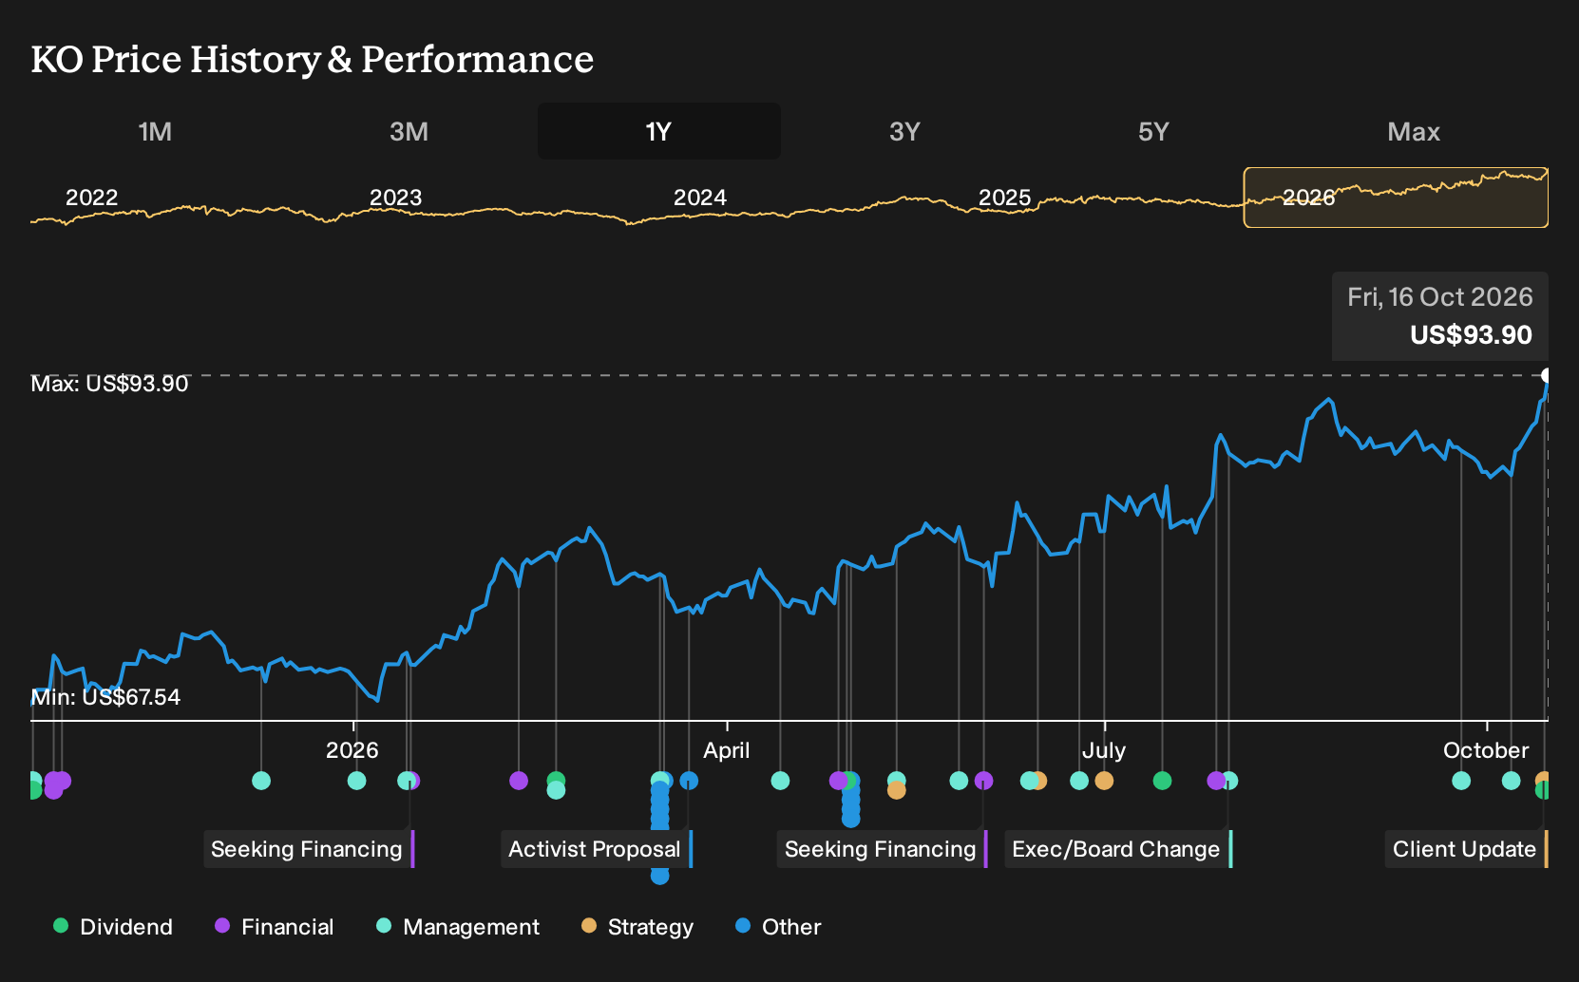The image size is (1579, 982).
Task: Click the orange Strategy dot under July label
Action: 1104,781
